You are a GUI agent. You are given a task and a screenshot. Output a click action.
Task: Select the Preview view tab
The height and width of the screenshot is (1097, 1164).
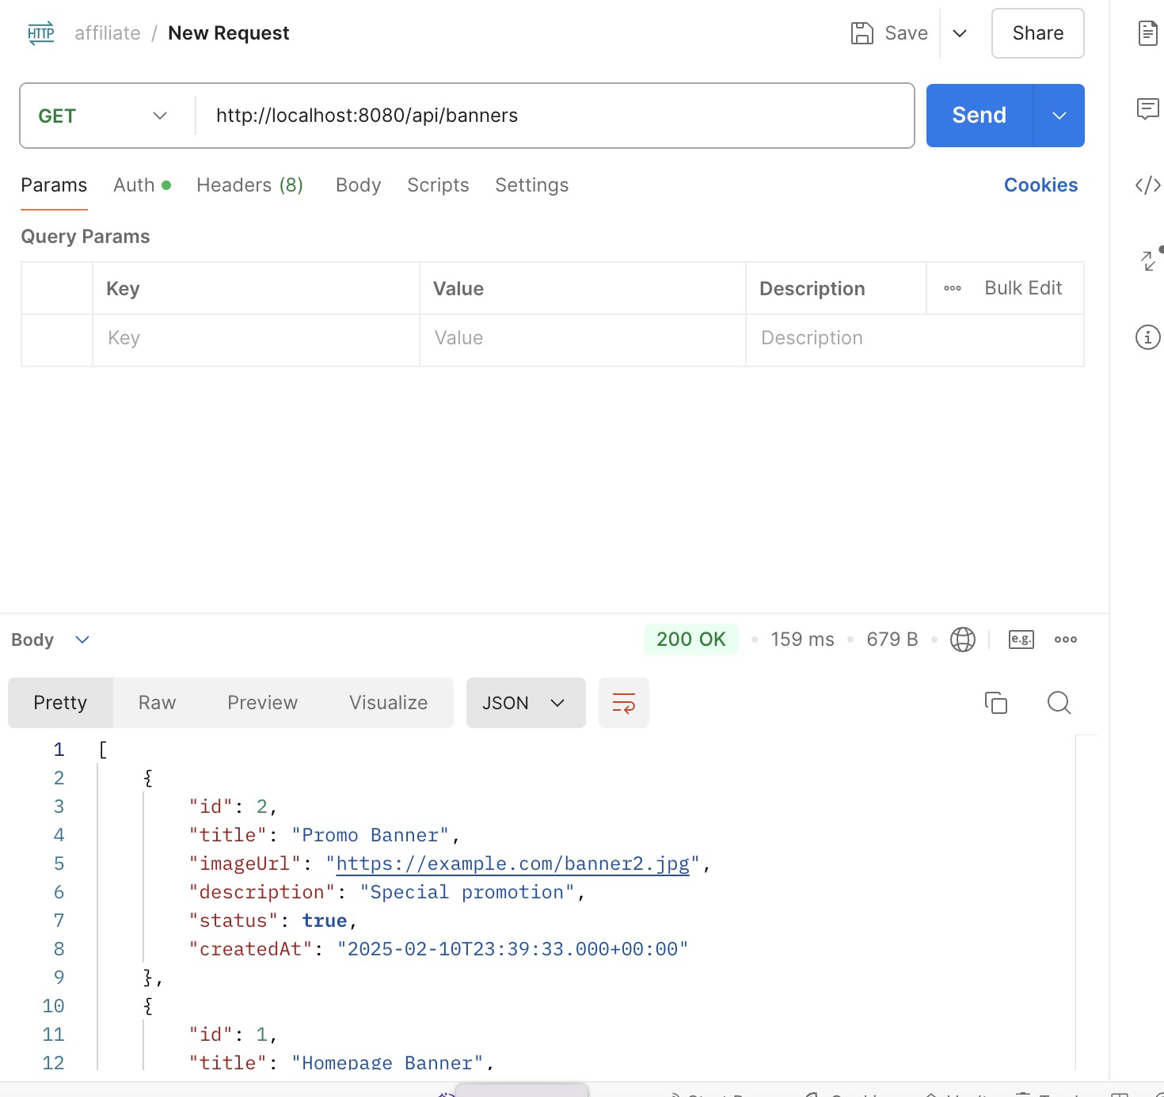(x=262, y=703)
